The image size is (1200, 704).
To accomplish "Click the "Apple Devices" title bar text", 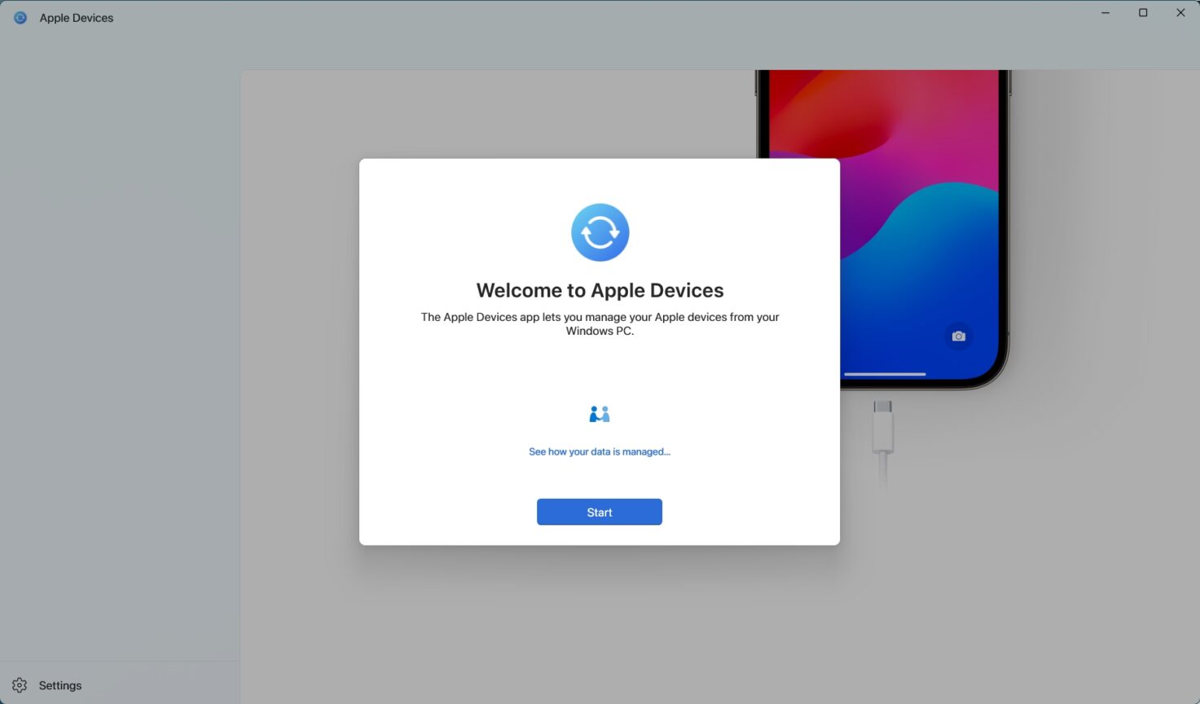I will tap(76, 17).
